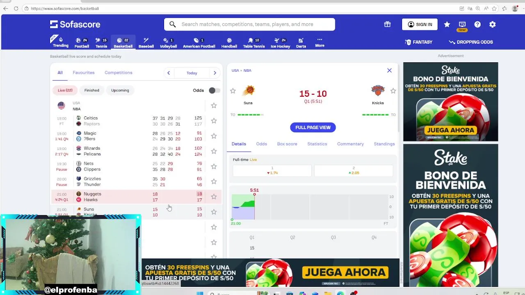Switch to the Standings tab
525x295 pixels.
click(x=384, y=144)
